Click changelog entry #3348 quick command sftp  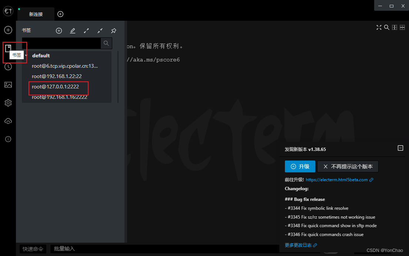tap(331, 226)
